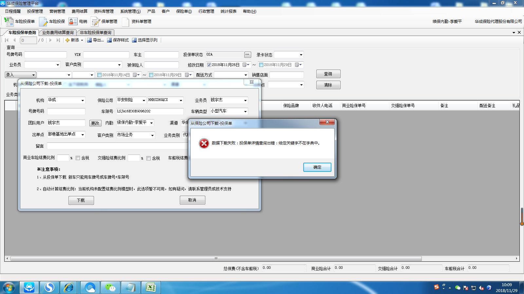524x294 pixels.
Task: Expand the 保险公司 平安财险 dropdown
Action: coord(143,100)
